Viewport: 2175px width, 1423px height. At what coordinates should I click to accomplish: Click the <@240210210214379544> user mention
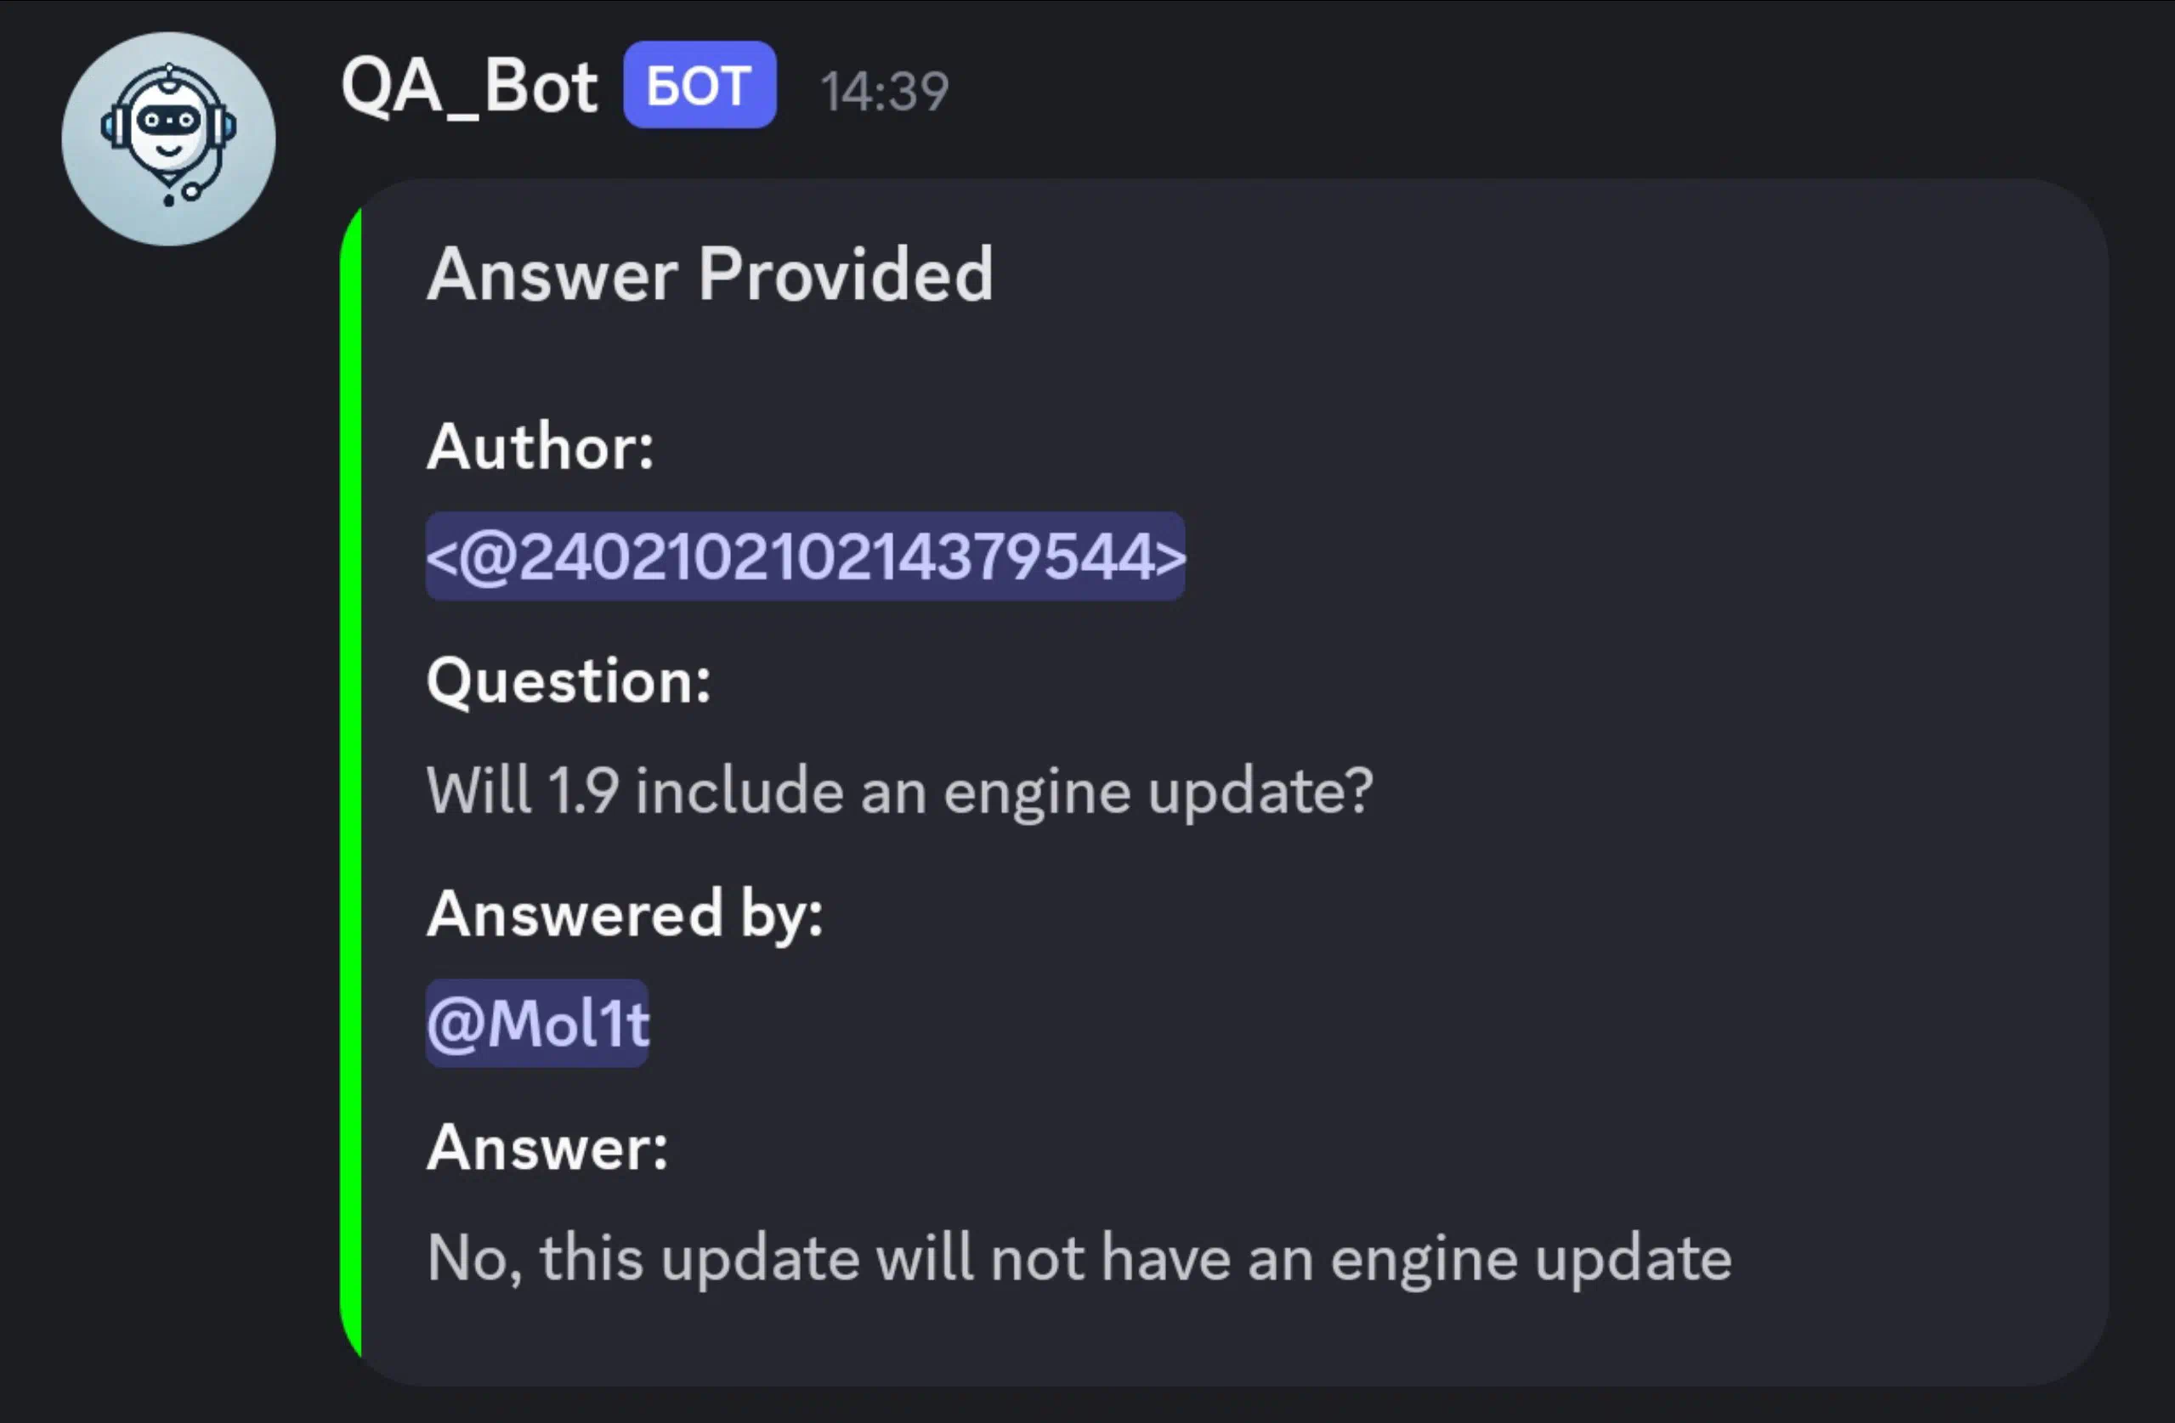[x=805, y=556]
